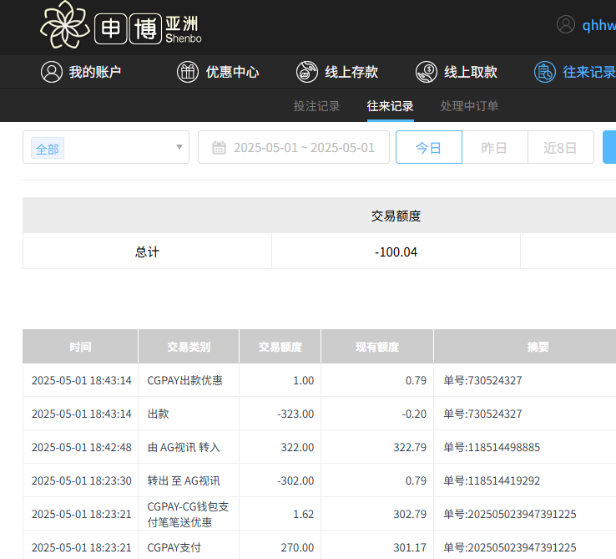Switch to the 投注记录 tab
This screenshot has height=559, width=616.
316,106
